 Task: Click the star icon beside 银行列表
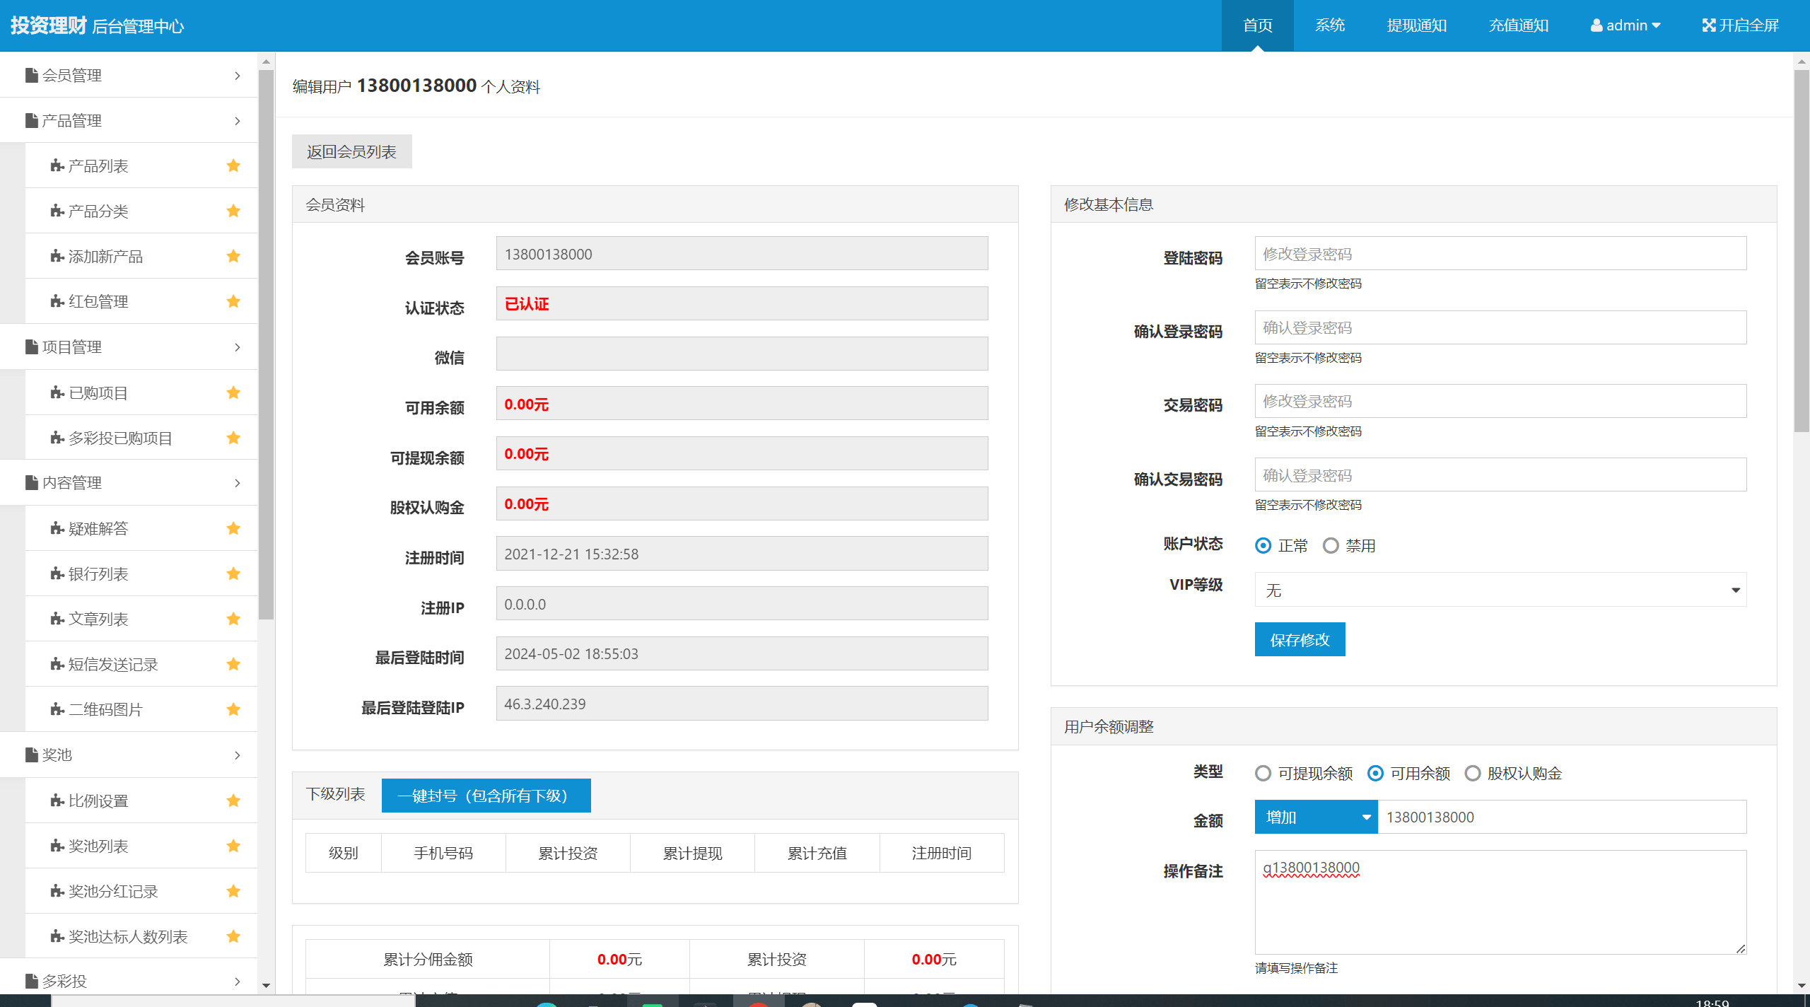pos(233,574)
